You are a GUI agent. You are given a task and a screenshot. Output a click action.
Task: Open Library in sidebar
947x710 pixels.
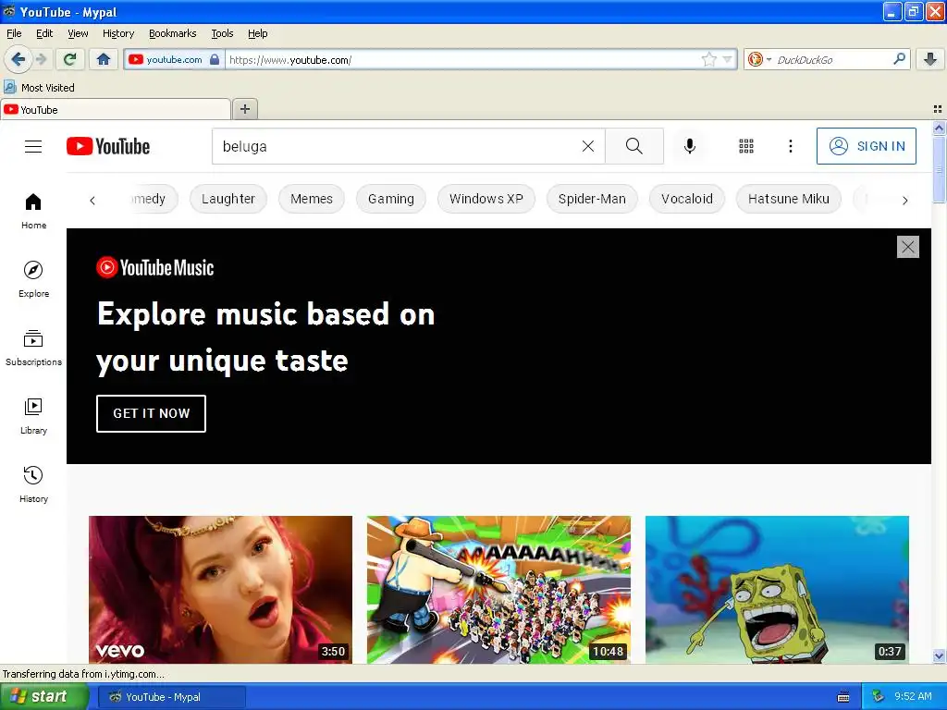click(x=33, y=416)
